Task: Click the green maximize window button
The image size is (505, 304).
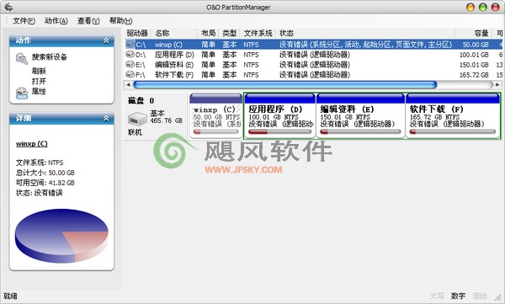Action: (483, 7)
